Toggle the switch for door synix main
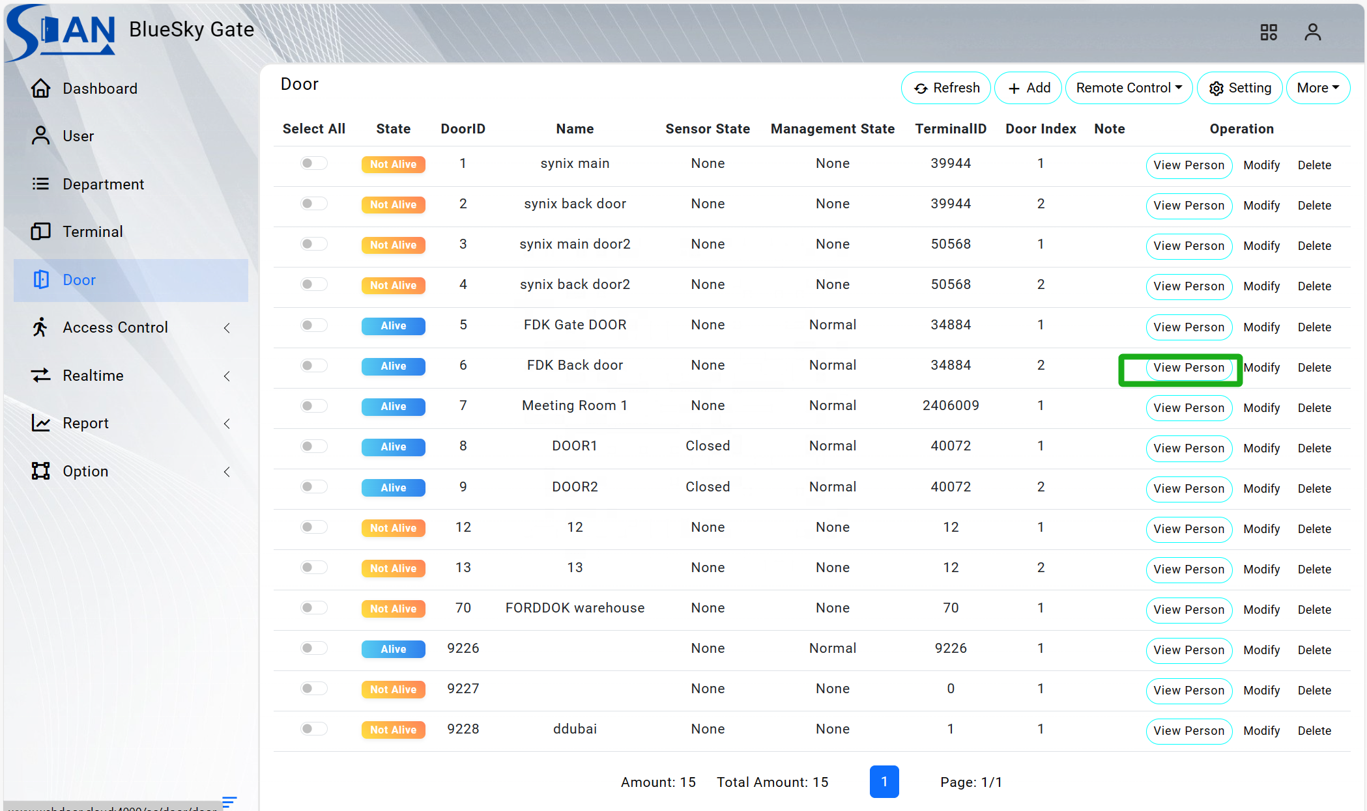This screenshot has height=811, width=1367. pyautogui.click(x=313, y=163)
